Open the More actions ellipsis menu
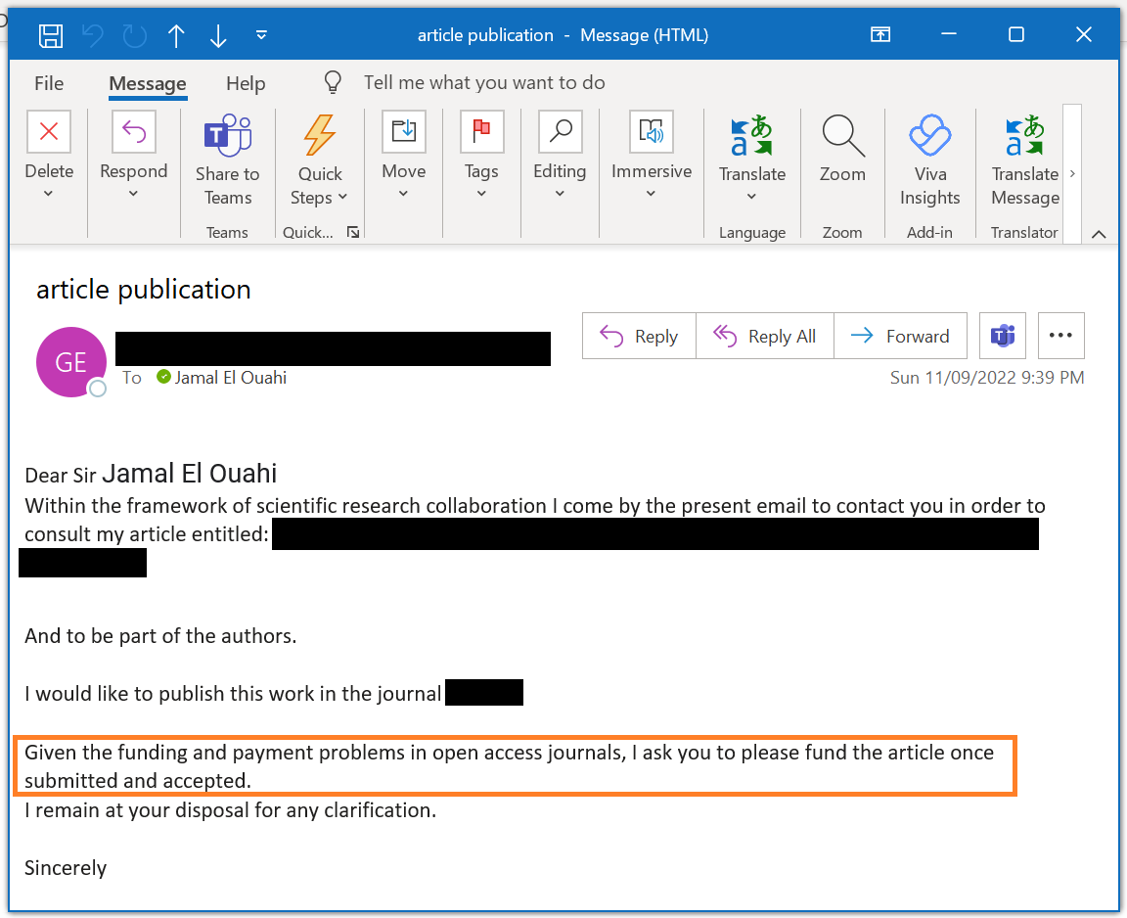1127x918 pixels. tap(1060, 336)
